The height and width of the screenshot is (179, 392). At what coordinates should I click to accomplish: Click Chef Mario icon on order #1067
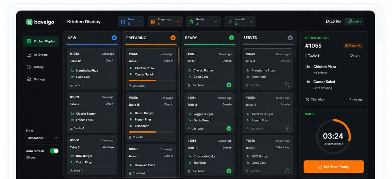(x=130, y=173)
